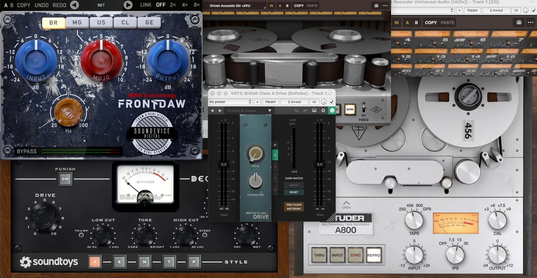Image resolution: width=537 pixels, height=278 pixels.
Task: Click the settings gear in British Class A Drive
Action: pos(323,111)
